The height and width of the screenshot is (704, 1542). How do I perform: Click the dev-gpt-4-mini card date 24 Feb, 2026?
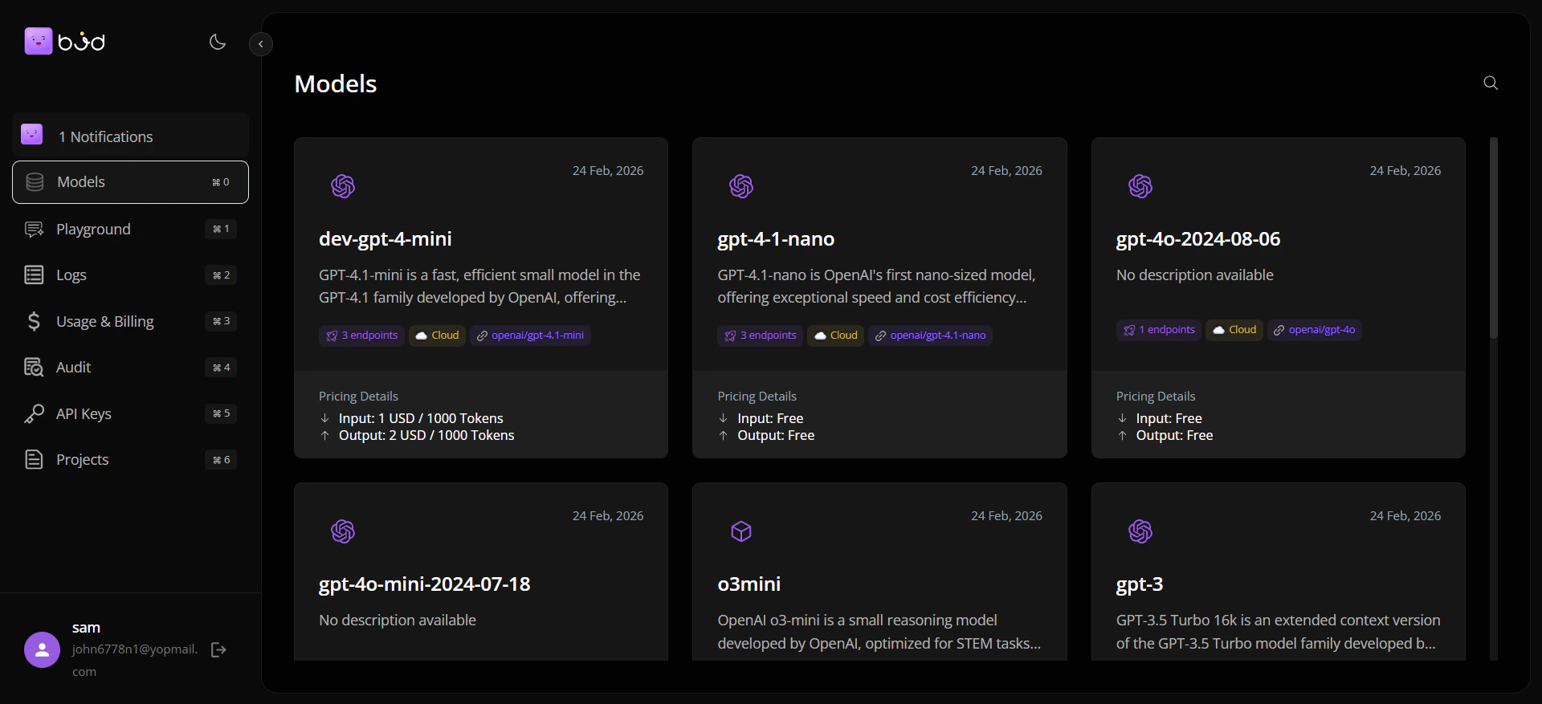coord(608,170)
